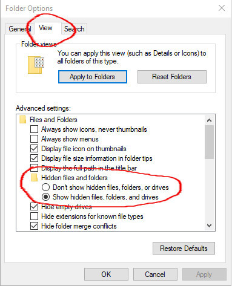Click the Files and Folders folder icon
This screenshot has width=232, height=286.
(x=22, y=119)
